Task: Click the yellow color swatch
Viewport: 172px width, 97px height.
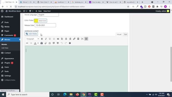Action: [36, 21]
